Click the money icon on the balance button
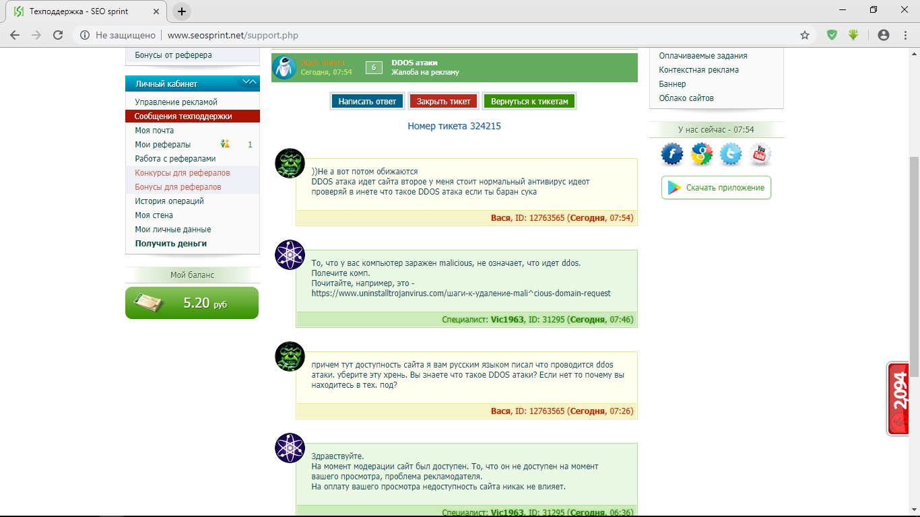This screenshot has height=517, width=920. (149, 303)
